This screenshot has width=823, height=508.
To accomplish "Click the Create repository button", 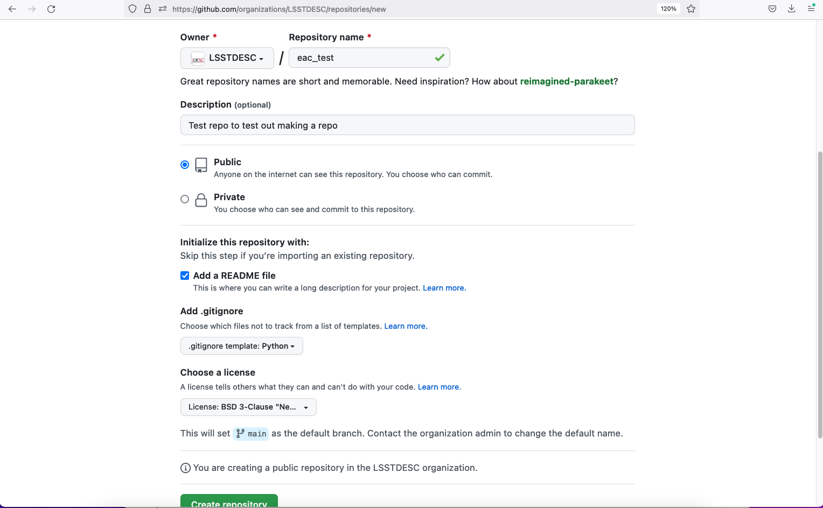I will point(229,502).
